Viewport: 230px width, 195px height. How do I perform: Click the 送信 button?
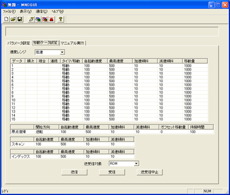[x=74, y=172]
